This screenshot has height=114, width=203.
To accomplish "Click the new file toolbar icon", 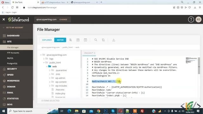I will [x=70, y=40].
